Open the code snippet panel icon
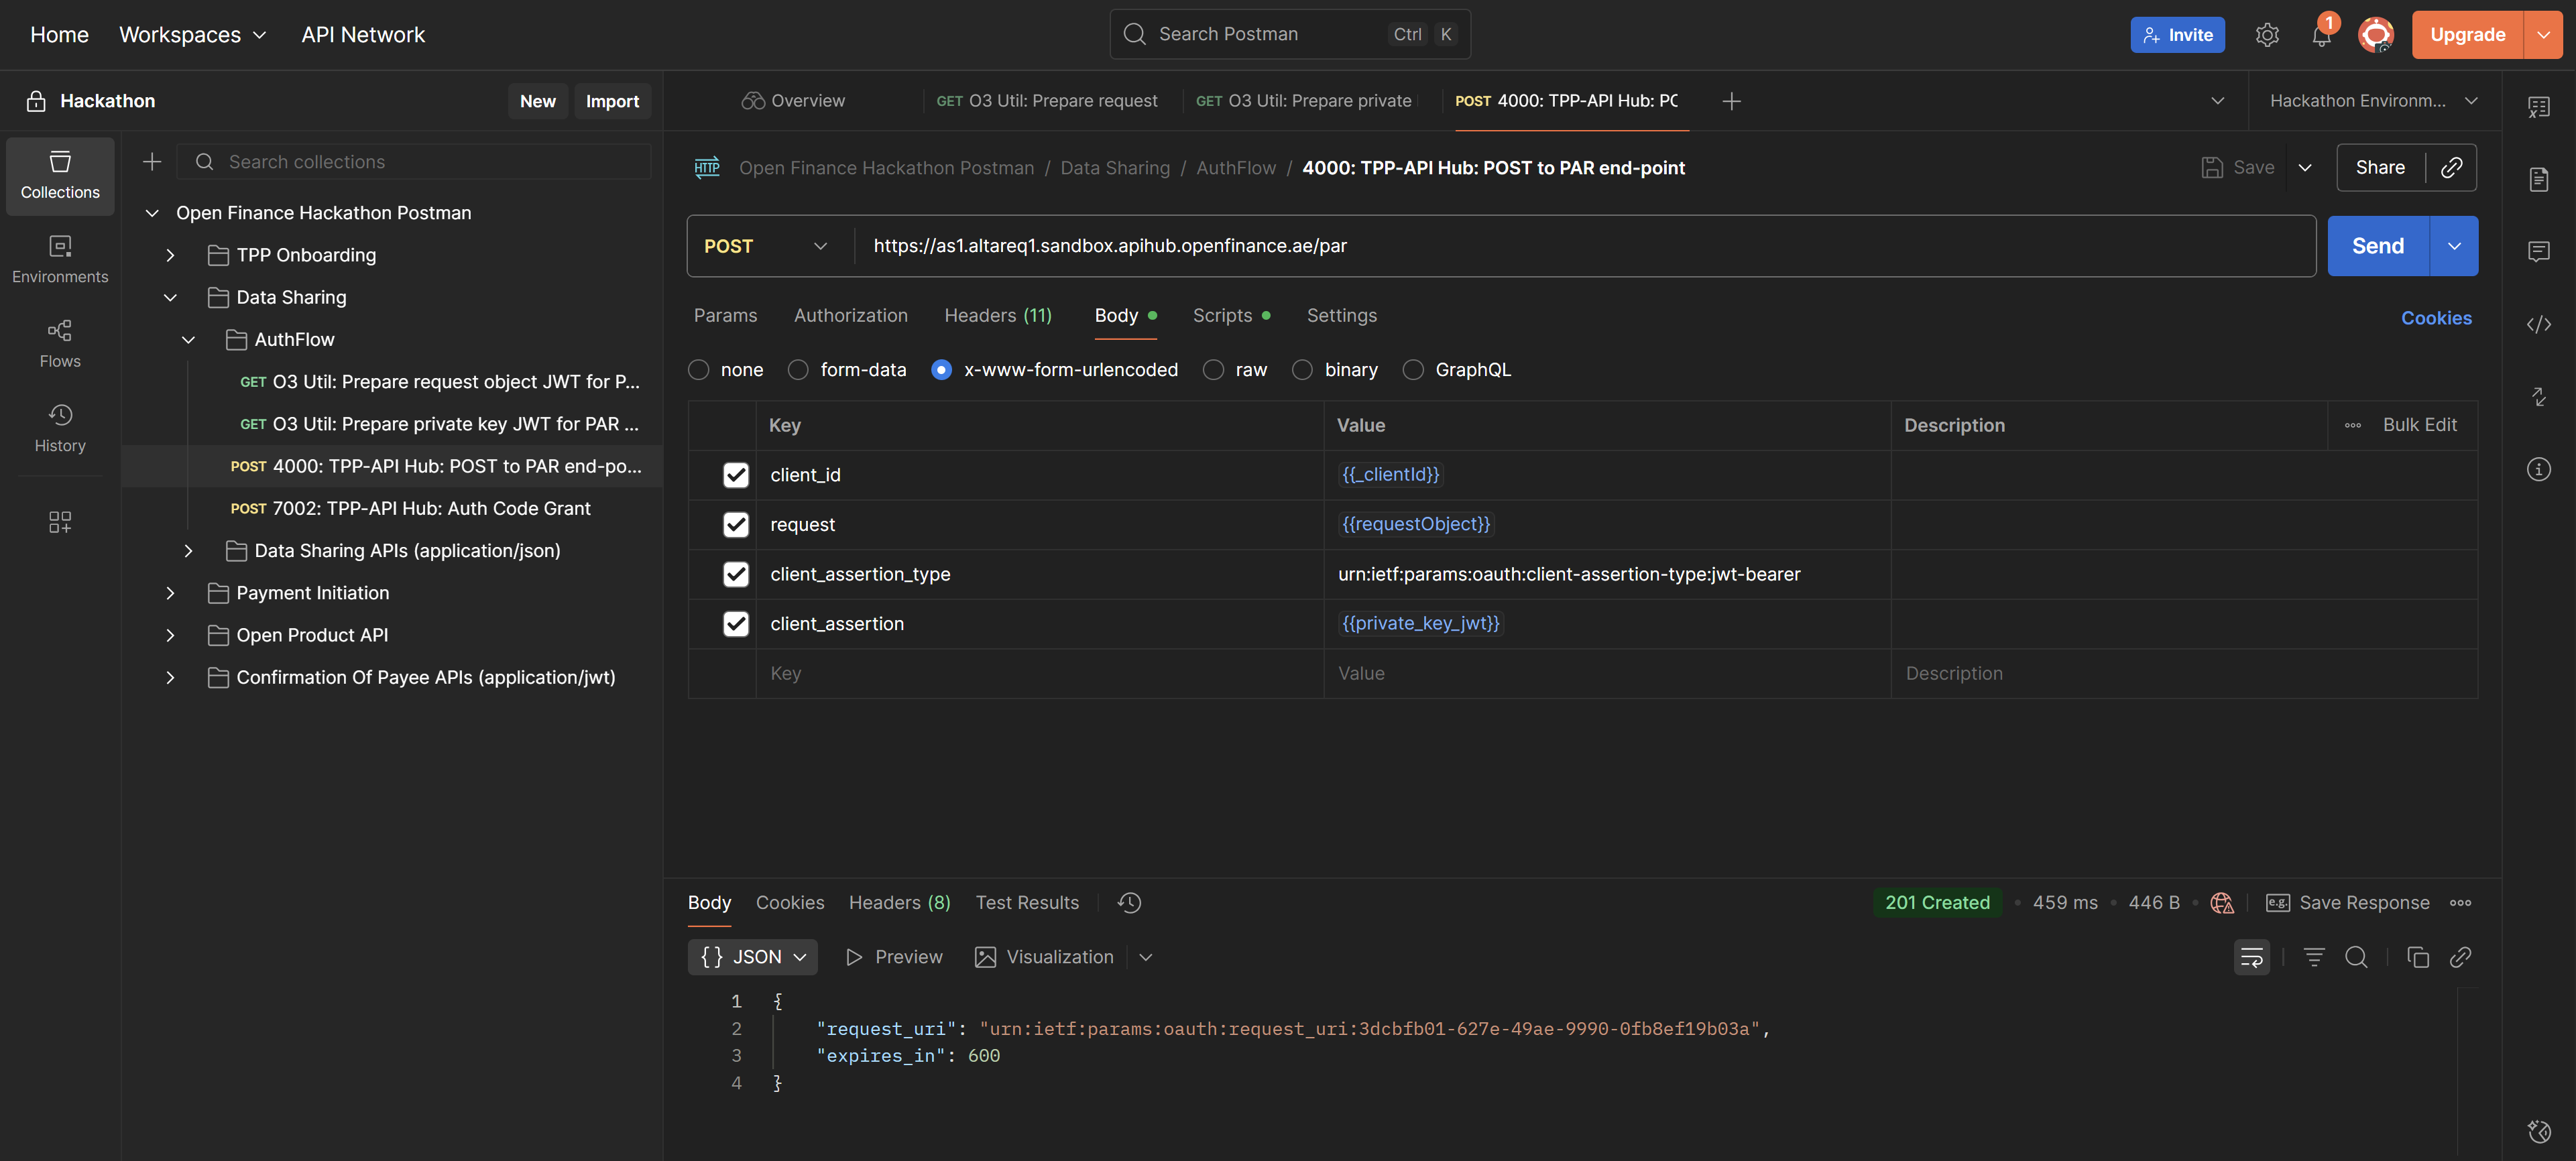 click(x=2538, y=324)
